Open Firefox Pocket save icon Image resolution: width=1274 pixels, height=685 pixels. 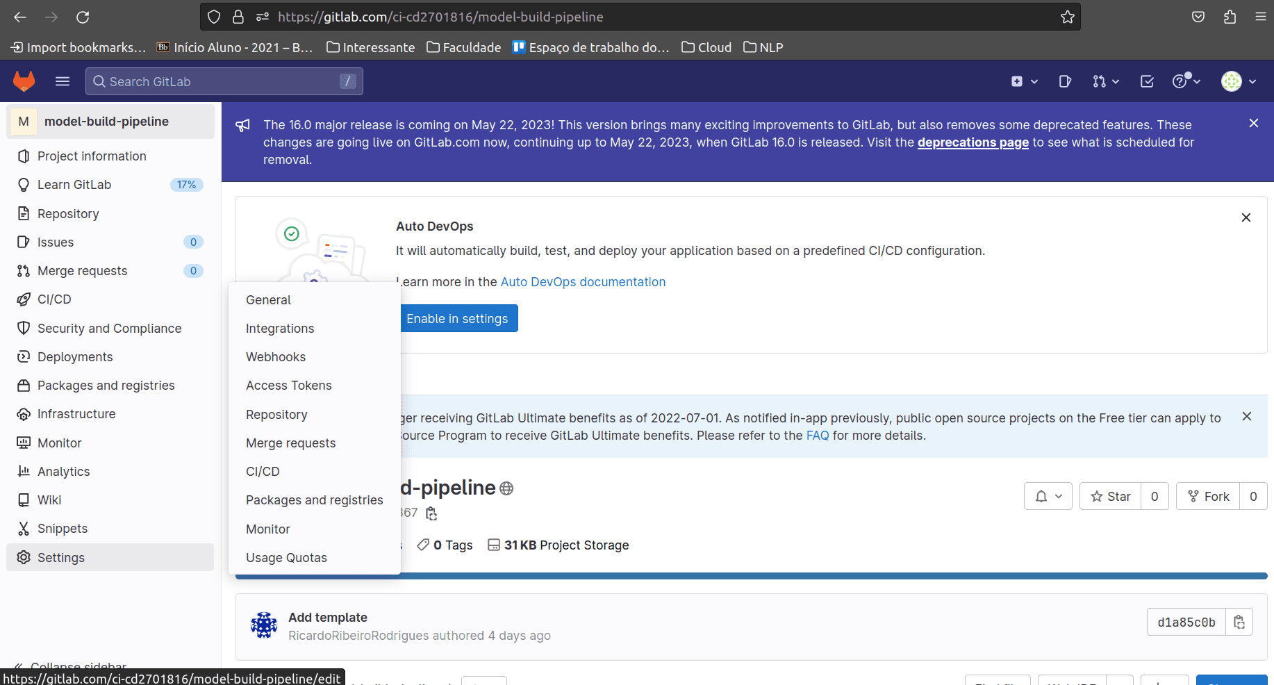tap(1198, 17)
